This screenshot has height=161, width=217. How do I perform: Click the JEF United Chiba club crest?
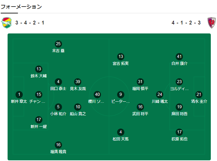6,23
